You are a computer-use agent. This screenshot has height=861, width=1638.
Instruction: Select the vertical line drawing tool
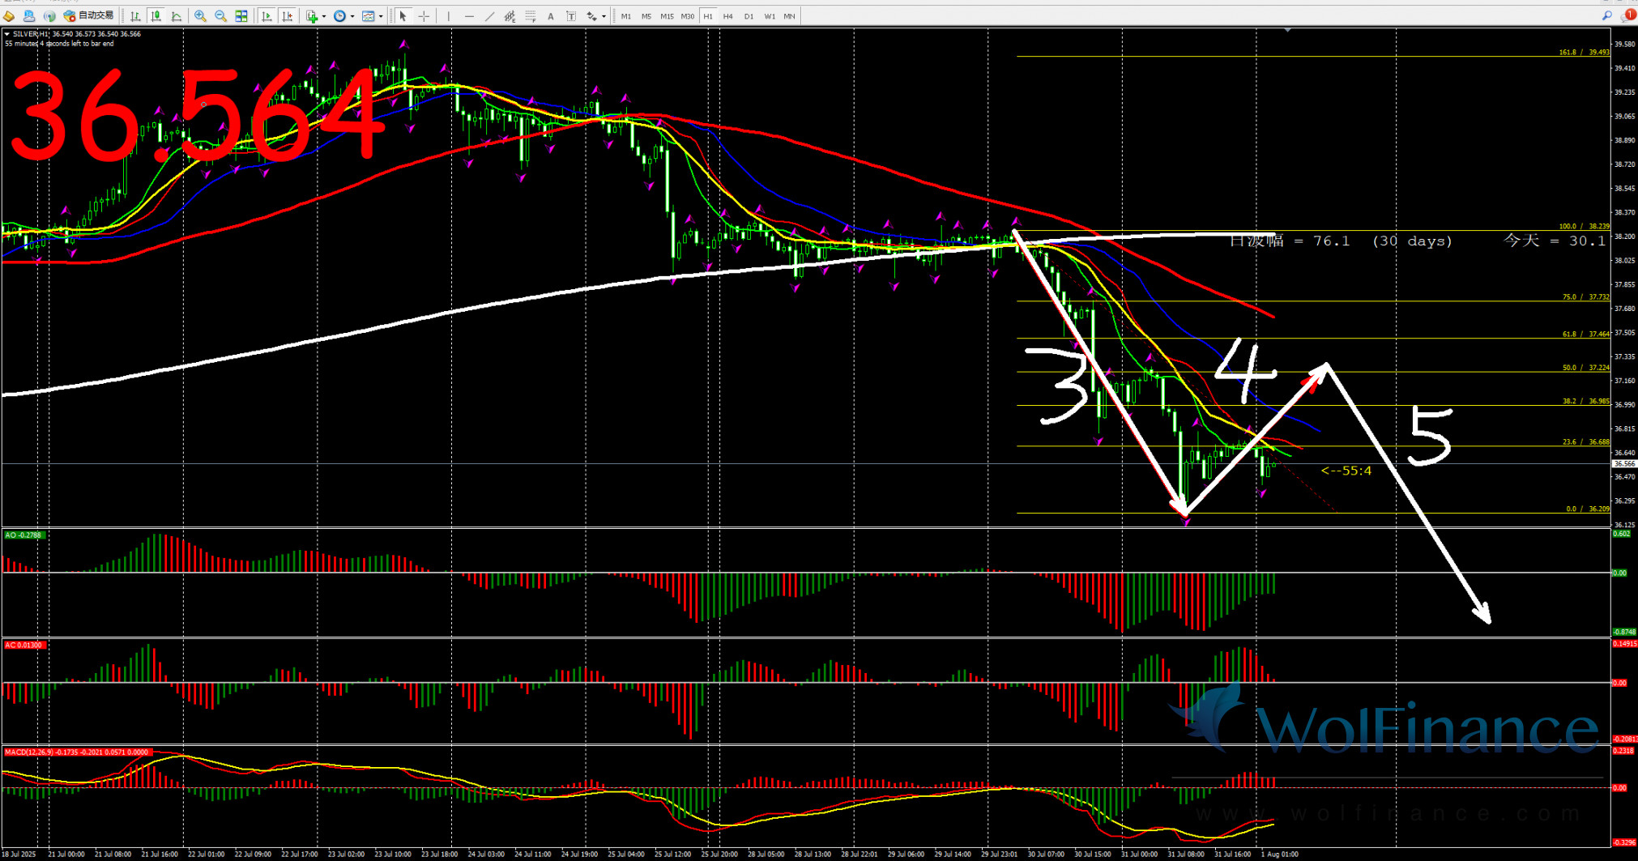click(449, 16)
